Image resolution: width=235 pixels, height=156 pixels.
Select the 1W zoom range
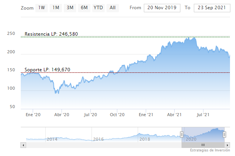(x=42, y=8)
